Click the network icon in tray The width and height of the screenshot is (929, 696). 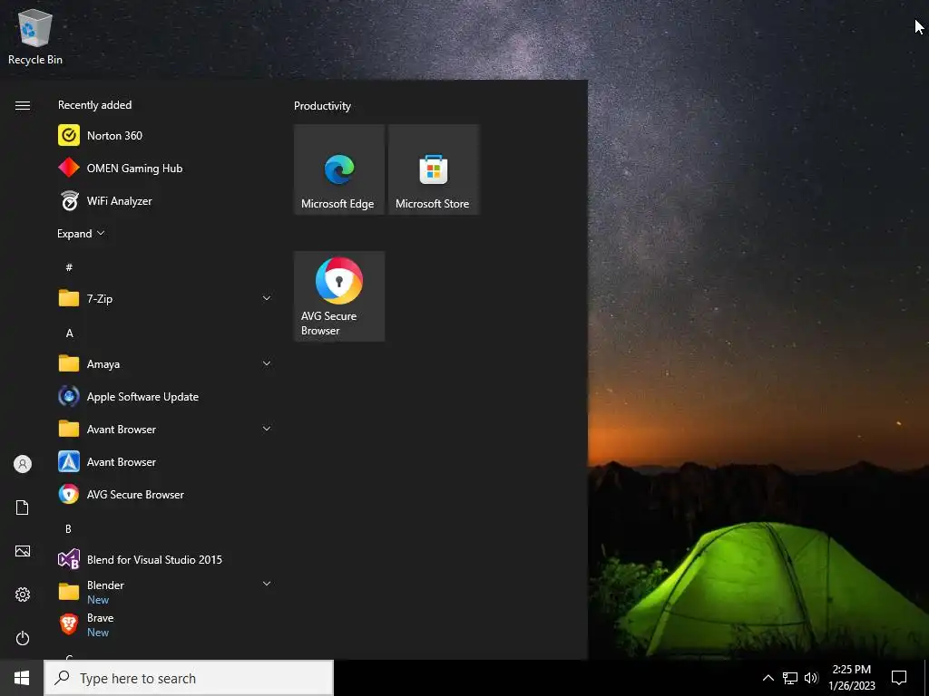click(790, 678)
